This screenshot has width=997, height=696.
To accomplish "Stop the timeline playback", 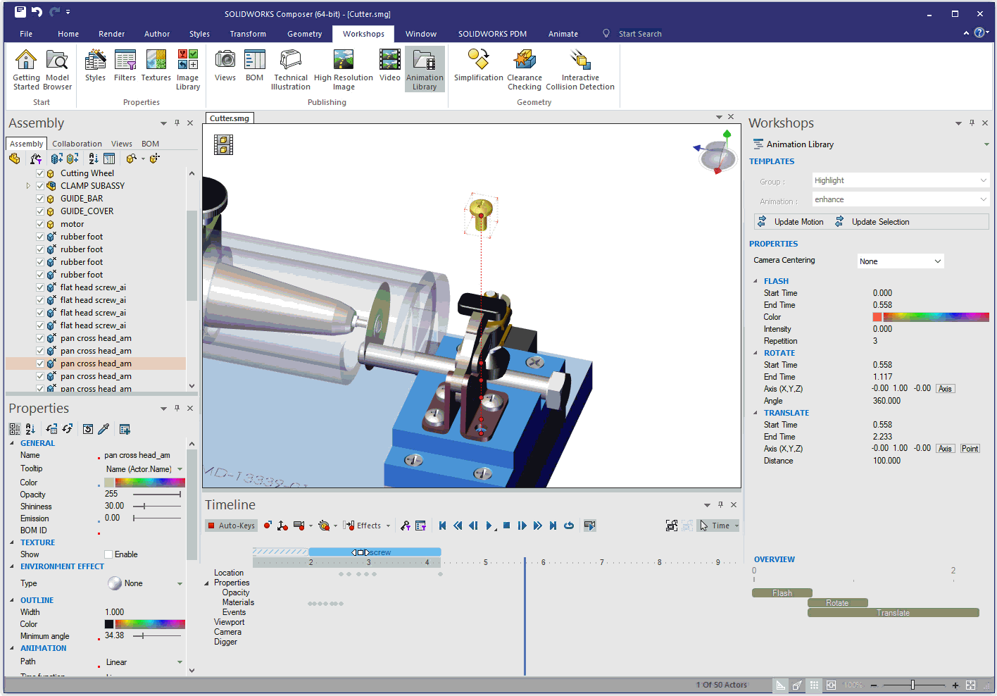I will tap(506, 526).
